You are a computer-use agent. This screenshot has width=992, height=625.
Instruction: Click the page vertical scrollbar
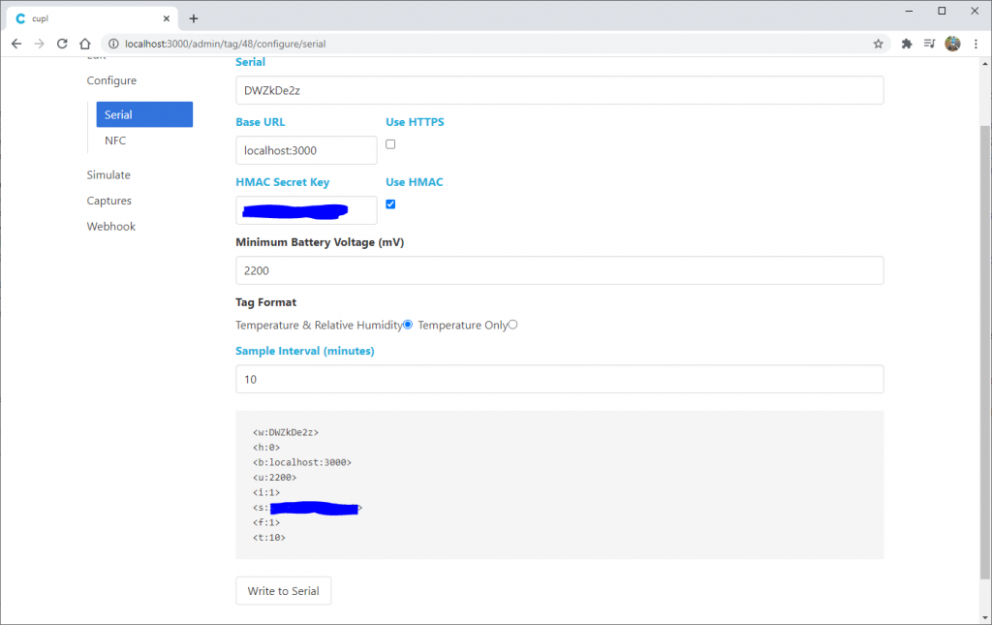985,351
